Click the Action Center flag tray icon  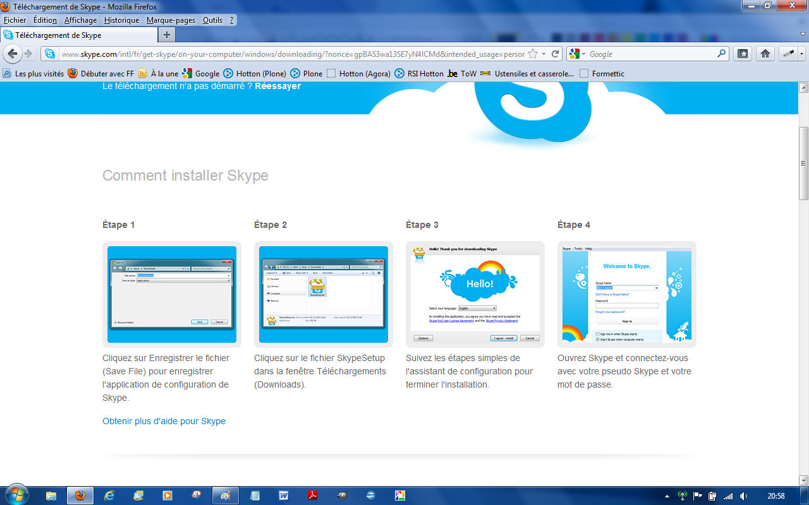click(x=698, y=496)
